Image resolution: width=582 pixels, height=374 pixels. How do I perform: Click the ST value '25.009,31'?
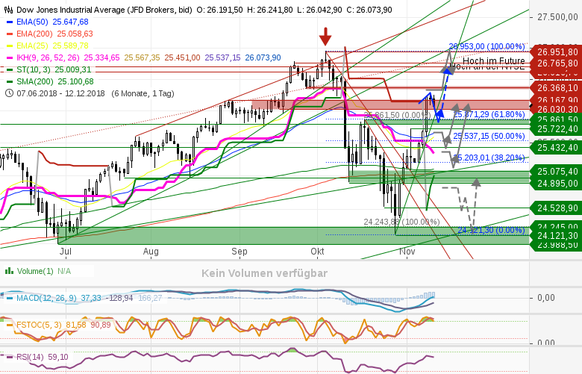point(73,69)
